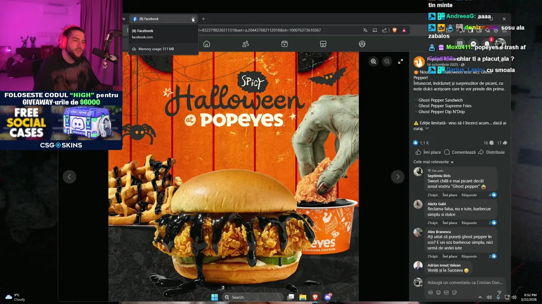Go to next photo arrow
The width and height of the screenshot is (542, 304).
(398, 177)
